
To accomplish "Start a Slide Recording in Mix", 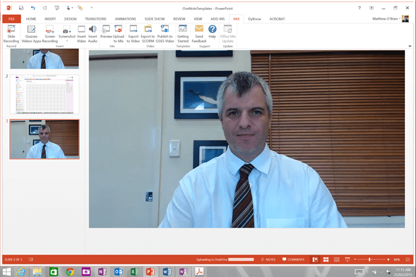I will [x=11, y=33].
